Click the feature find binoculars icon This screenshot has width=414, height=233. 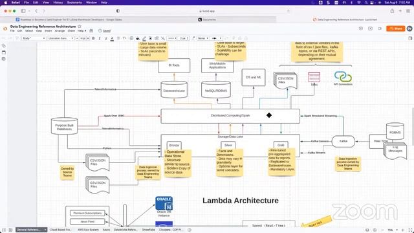click(x=91, y=30)
